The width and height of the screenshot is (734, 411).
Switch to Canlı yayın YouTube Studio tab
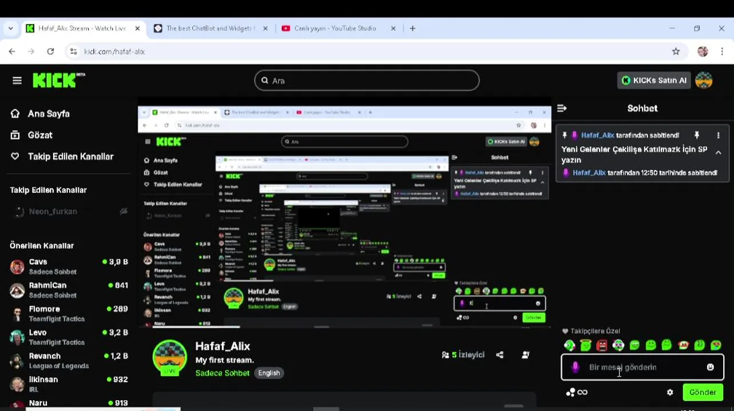point(335,28)
